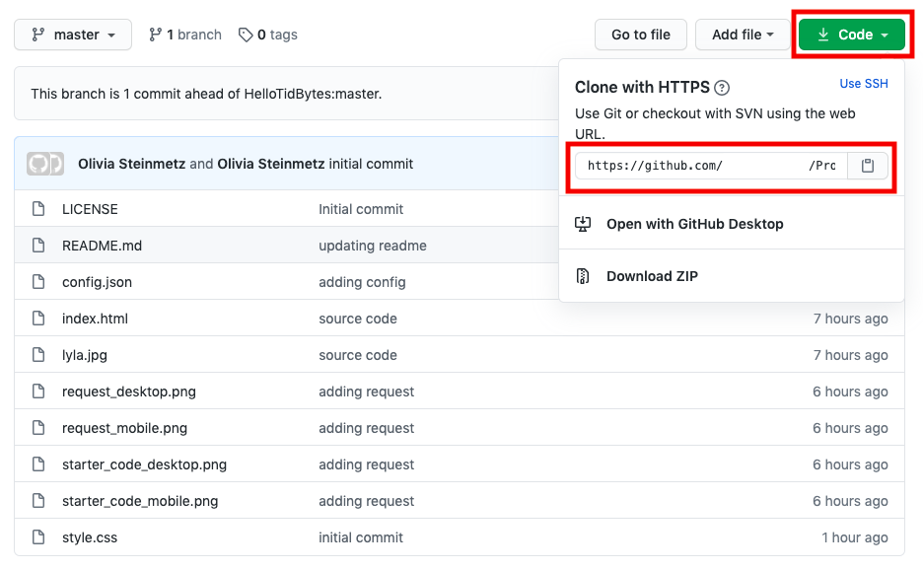Viewport: 923px width, 570px height.
Task: Click the file icon next to config.json
Action: (x=37, y=282)
